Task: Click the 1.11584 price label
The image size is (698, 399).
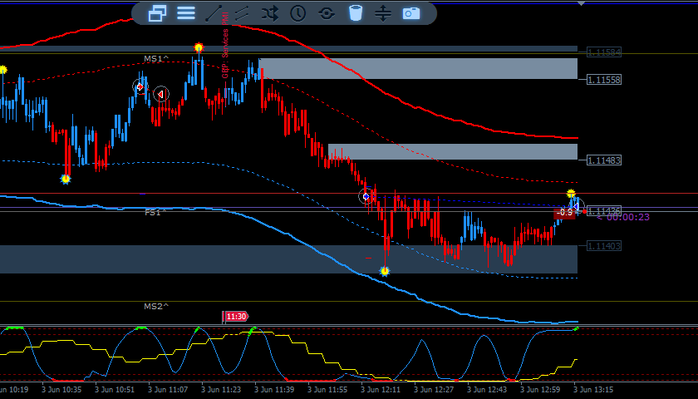Action: pos(603,52)
